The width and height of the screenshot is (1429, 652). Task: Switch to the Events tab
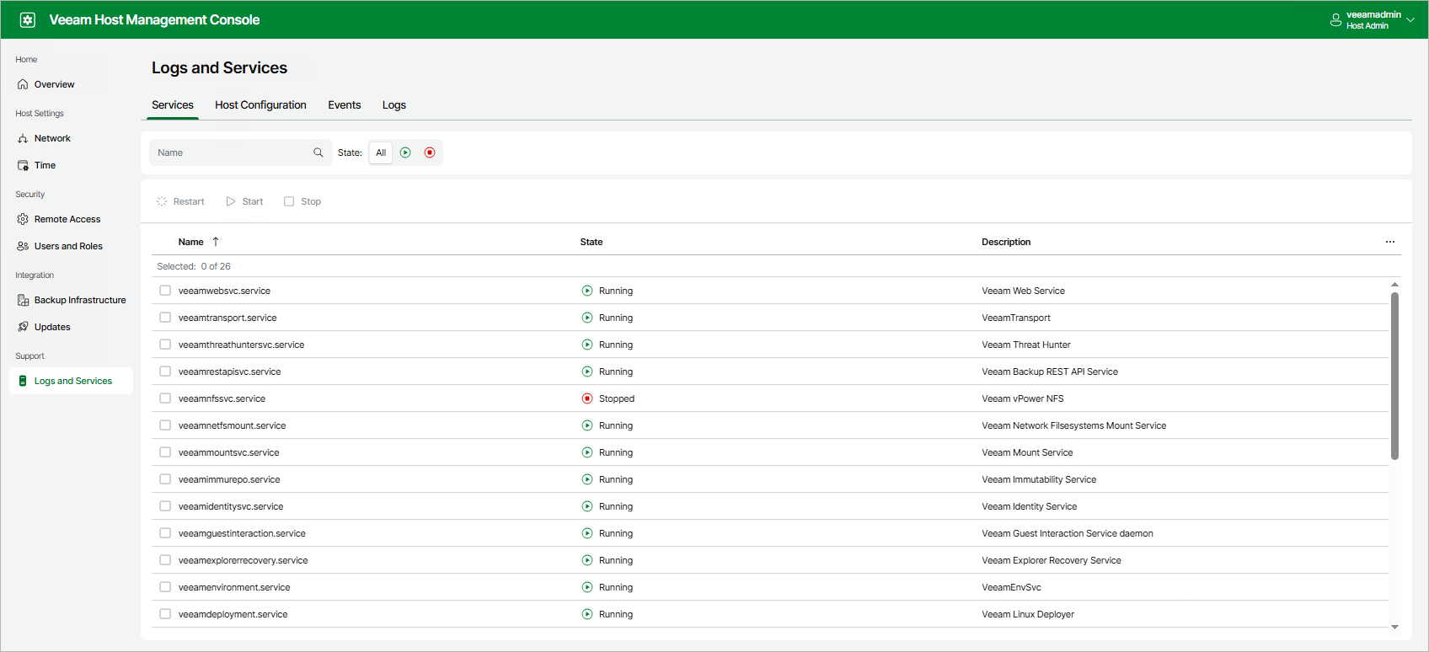point(345,105)
